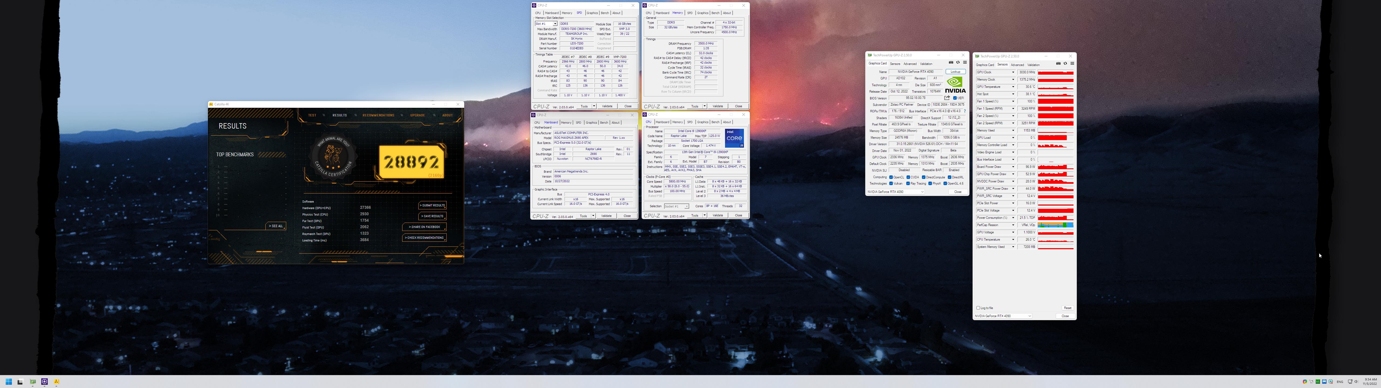This screenshot has height=388, width=1381.
Task: Open Graphics tab in CPU-Z Memory window
Action: click(x=703, y=13)
